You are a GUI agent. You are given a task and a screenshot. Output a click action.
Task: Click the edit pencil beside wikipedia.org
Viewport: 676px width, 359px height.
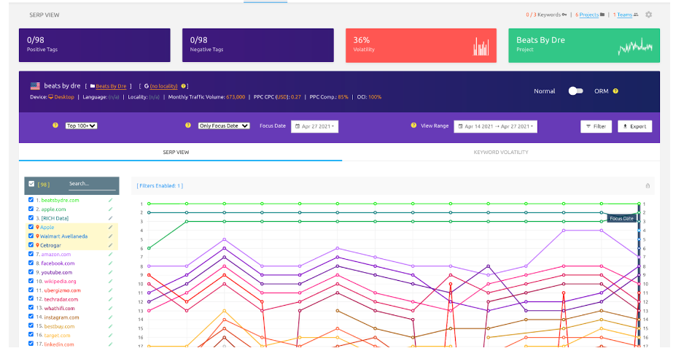(x=111, y=281)
